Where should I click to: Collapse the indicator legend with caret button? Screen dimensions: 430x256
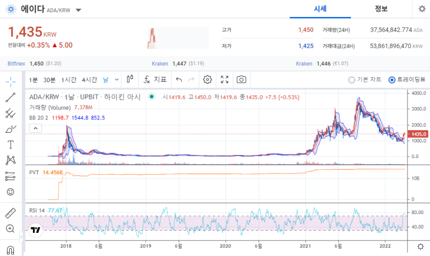pyautogui.click(x=35, y=128)
